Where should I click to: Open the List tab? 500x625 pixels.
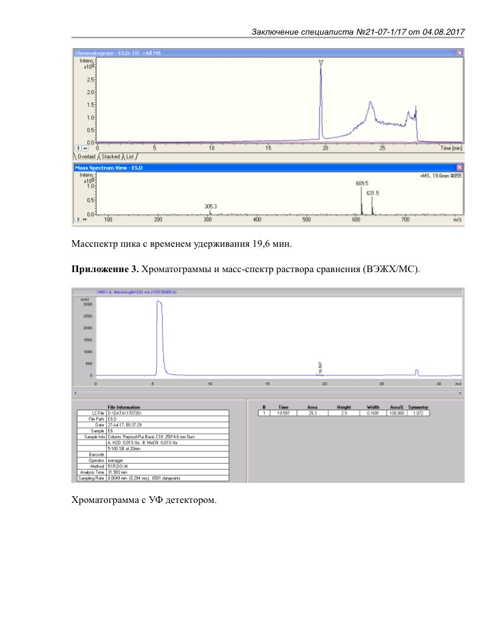[131, 157]
